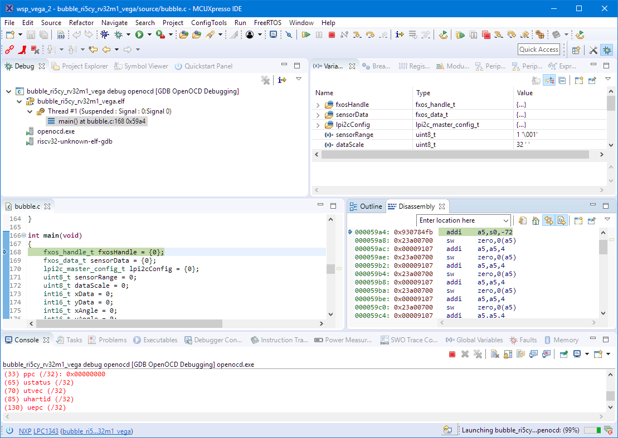The width and height of the screenshot is (618, 438).
Task: Click the green Resume debug button
Action: pyautogui.click(x=306, y=35)
